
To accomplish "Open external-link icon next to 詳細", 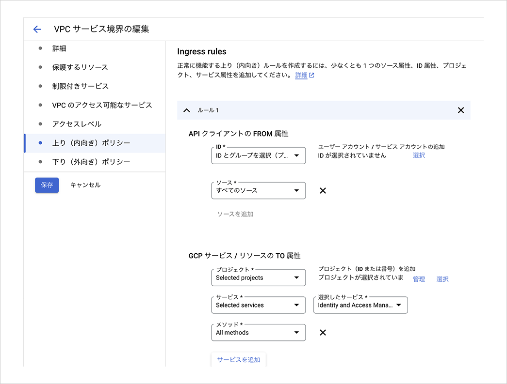I will (x=311, y=75).
